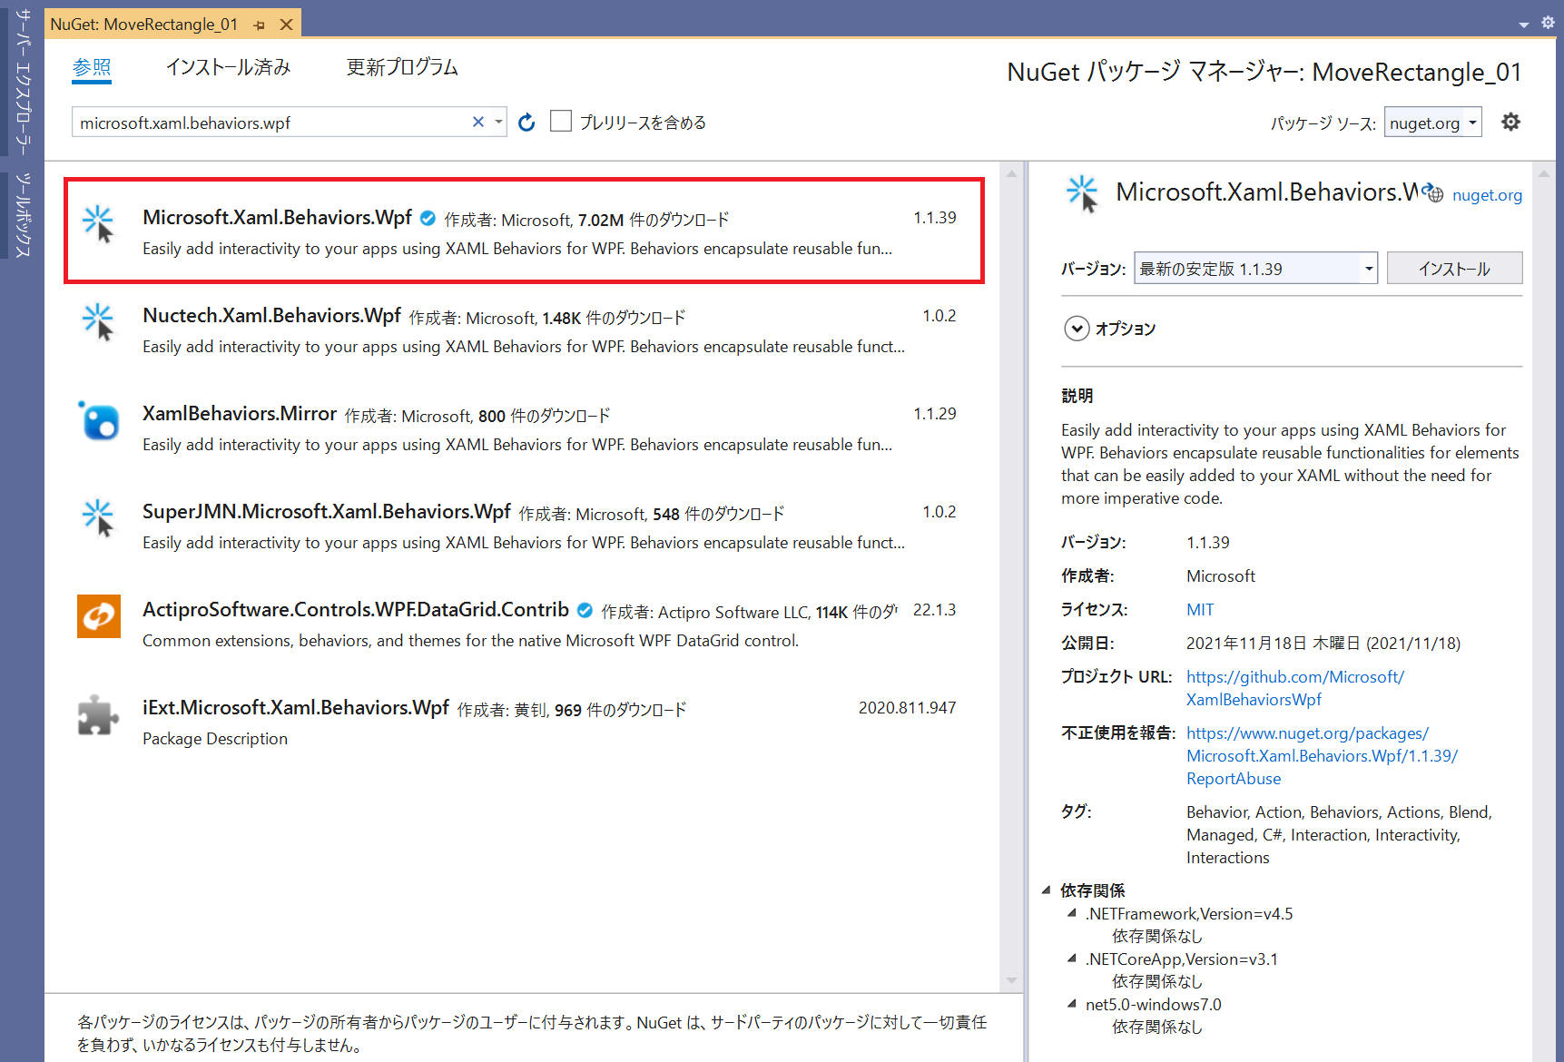The height and width of the screenshot is (1062, 1564).
Task: Expand the Options section
Action: tap(1077, 329)
